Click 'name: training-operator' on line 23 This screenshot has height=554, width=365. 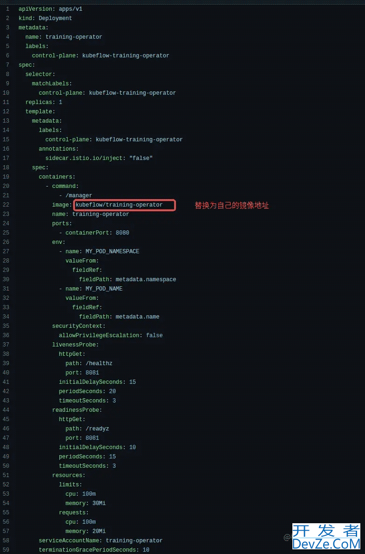coord(91,214)
